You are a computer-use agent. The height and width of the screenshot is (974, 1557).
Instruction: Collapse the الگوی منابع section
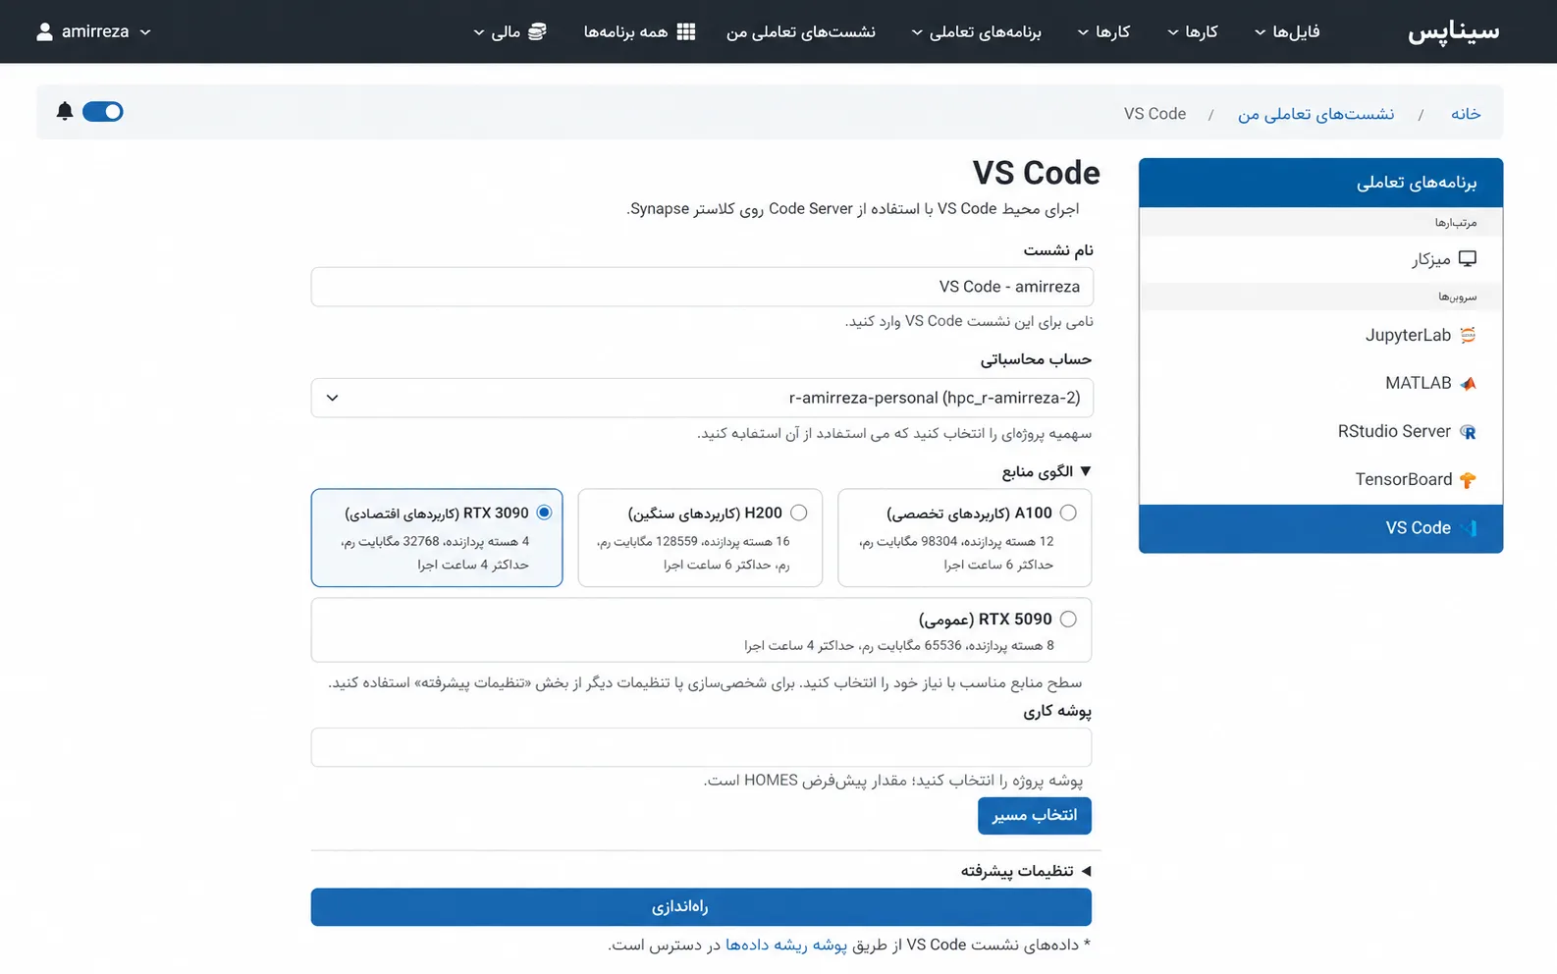pyautogui.click(x=1047, y=471)
